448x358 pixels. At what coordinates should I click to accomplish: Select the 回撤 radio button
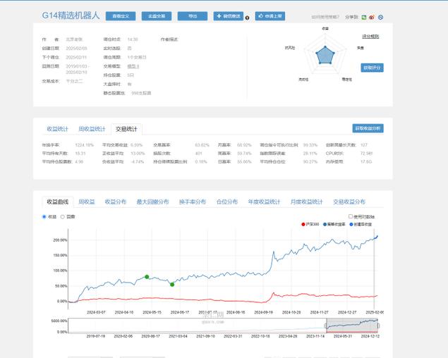click(x=62, y=216)
